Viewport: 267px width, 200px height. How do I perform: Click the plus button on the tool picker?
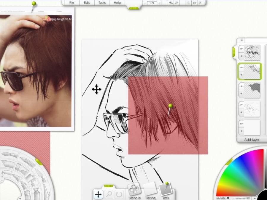point(20,198)
